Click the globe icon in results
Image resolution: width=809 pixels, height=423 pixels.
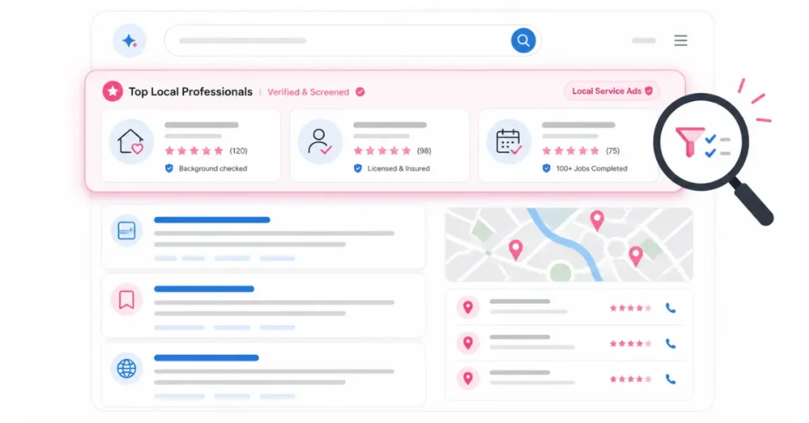126,369
